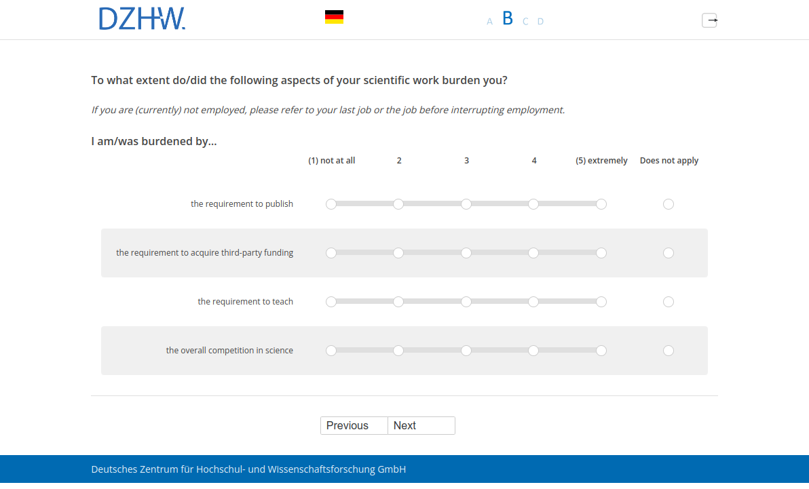Rate requirement to publish as not at all
Image resolution: width=809 pixels, height=489 pixels.
click(331, 204)
